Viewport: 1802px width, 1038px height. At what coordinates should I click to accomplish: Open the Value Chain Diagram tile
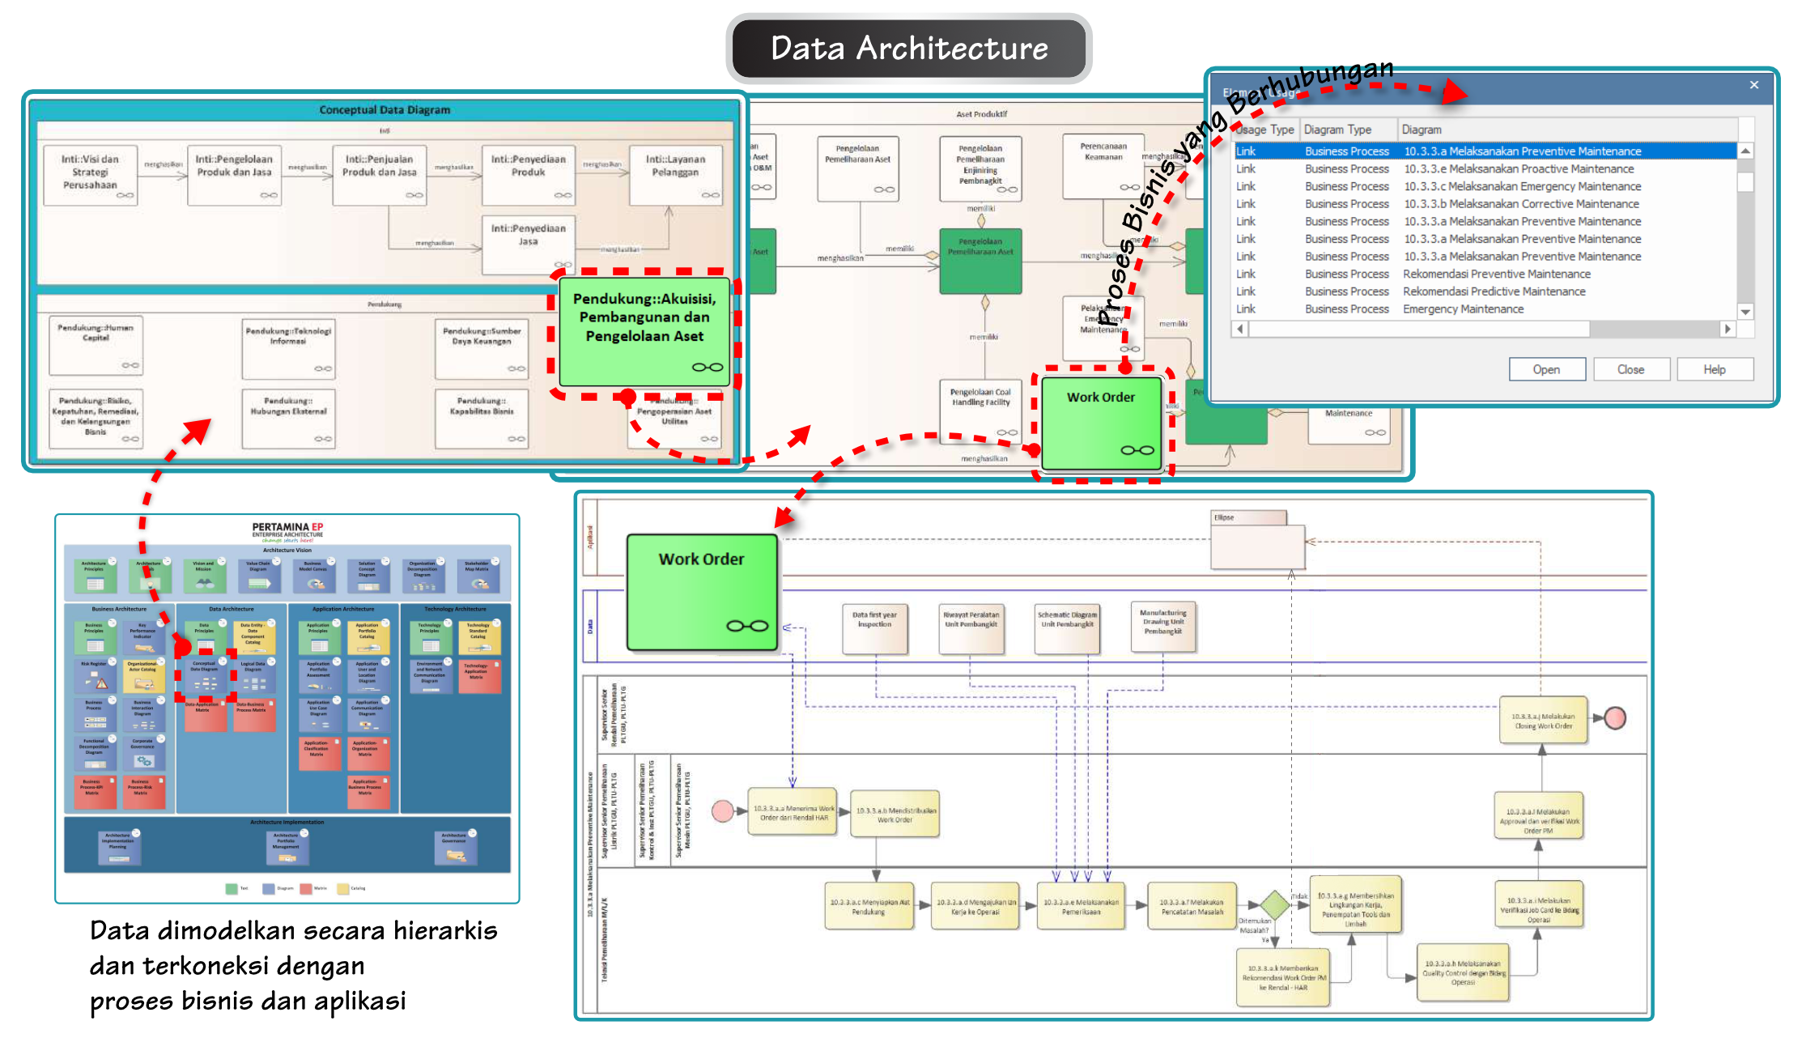259,575
